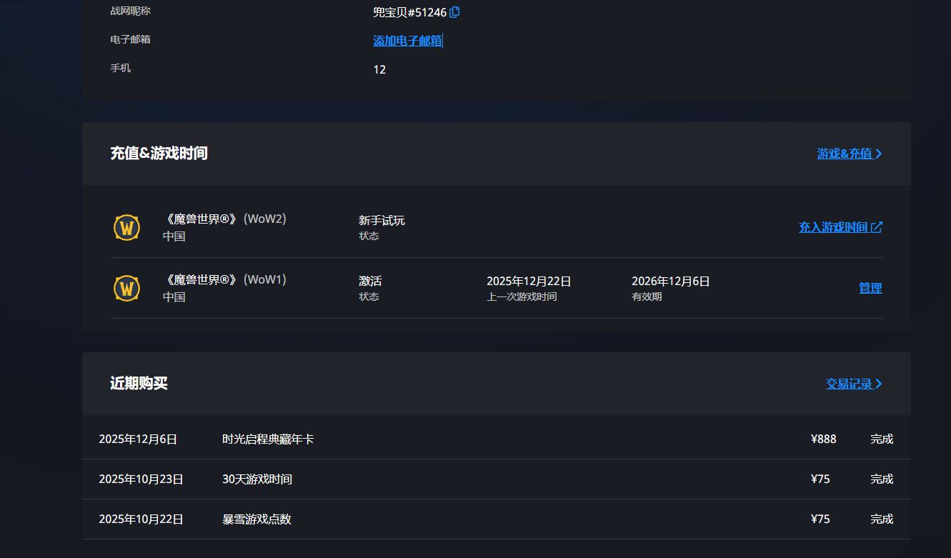Select the 30天游戏时间 purchase entry
The height and width of the screenshot is (558, 951).
[x=257, y=479]
